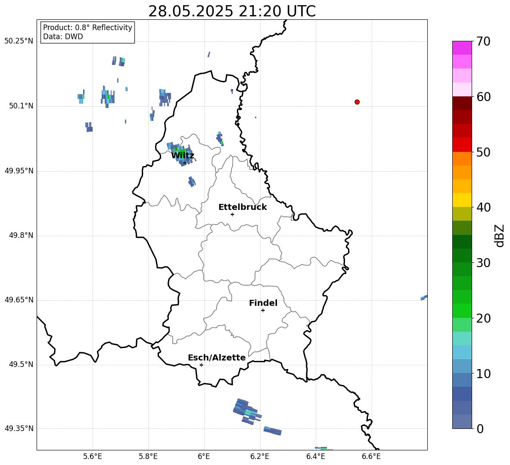Pick the bright green swatch just above 20 dBZ
Image resolution: width=510 pixels, height=465 pixels.
pos(462,311)
